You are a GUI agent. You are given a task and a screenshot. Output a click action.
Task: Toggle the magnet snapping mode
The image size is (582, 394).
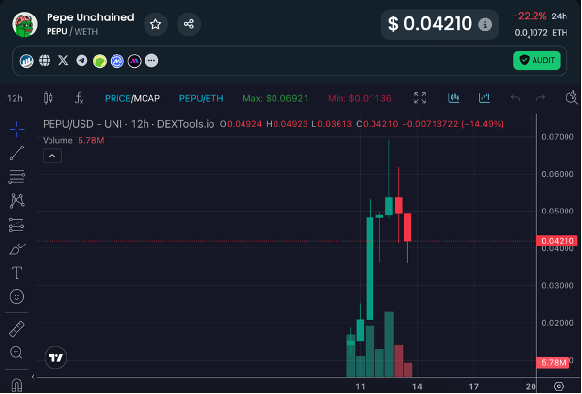[16, 385]
